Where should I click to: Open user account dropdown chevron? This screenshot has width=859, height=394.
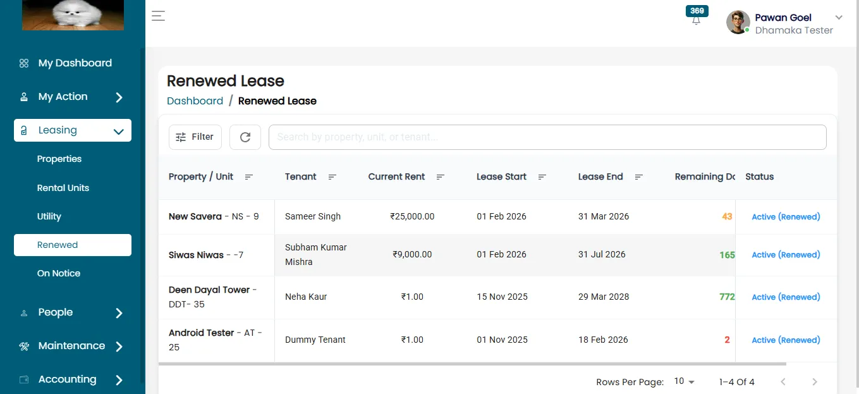839,18
